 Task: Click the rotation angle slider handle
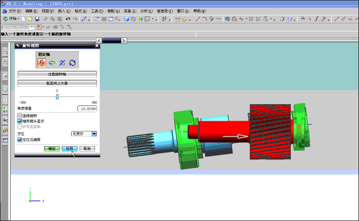(57, 97)
